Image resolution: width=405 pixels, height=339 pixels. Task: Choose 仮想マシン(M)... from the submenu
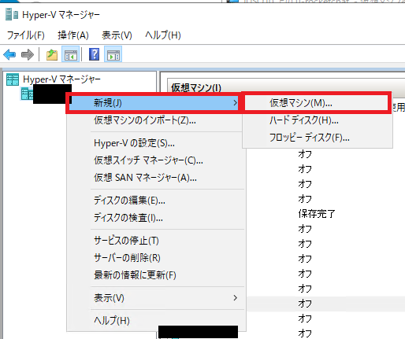click(317, 103)
